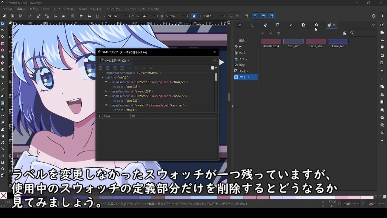Open XML editor layout dropdown

pyautogui.click(x=214, y=68)
